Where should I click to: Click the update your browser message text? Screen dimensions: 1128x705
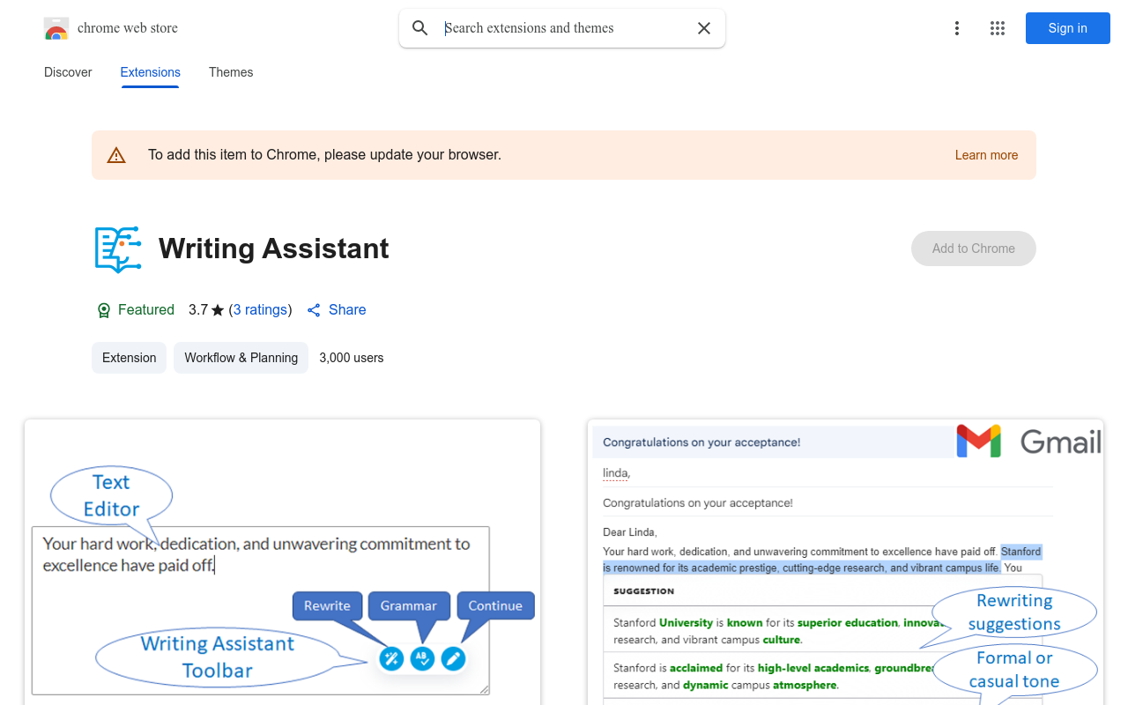point(324,155)
